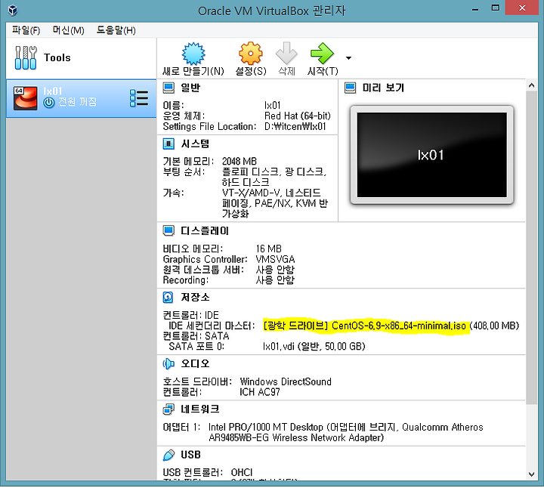Click the 'VMSVGA' graphics controller value

coord(275,259)
